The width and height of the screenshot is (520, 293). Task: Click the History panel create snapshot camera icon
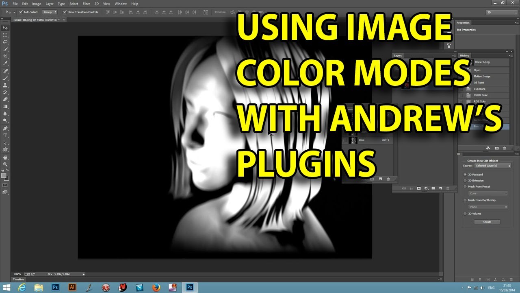496,148
